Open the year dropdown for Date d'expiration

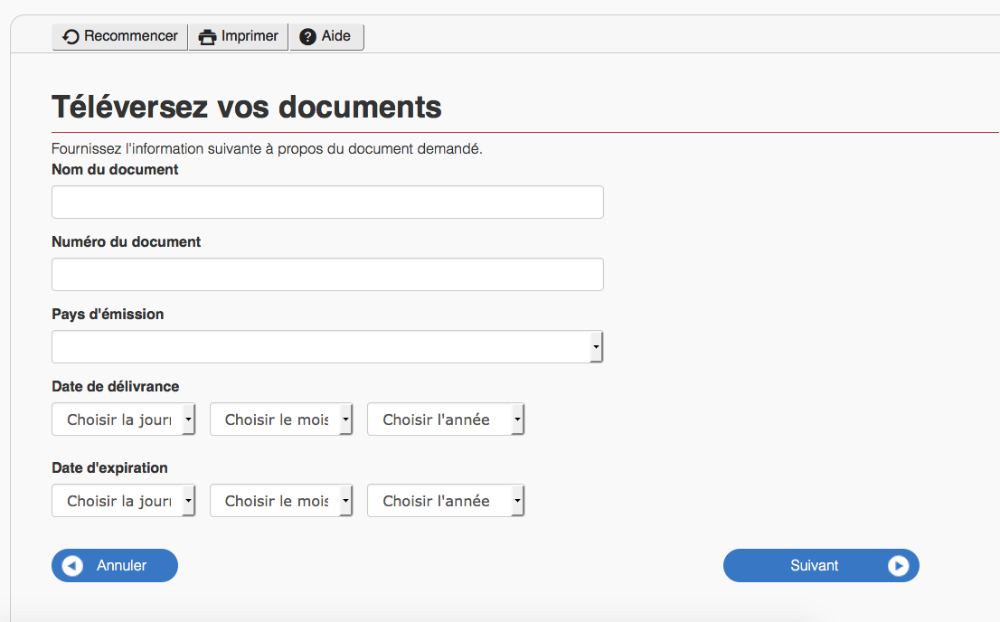point(445,501)
